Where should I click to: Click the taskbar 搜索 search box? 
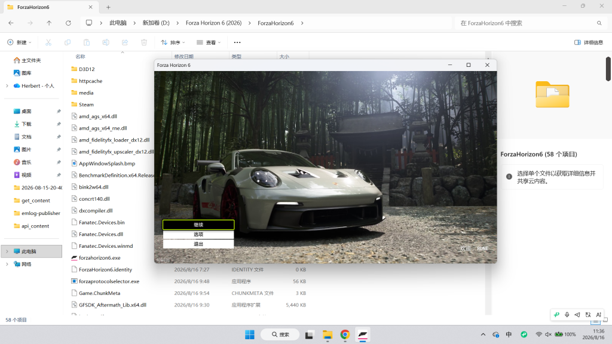[280, 334]
